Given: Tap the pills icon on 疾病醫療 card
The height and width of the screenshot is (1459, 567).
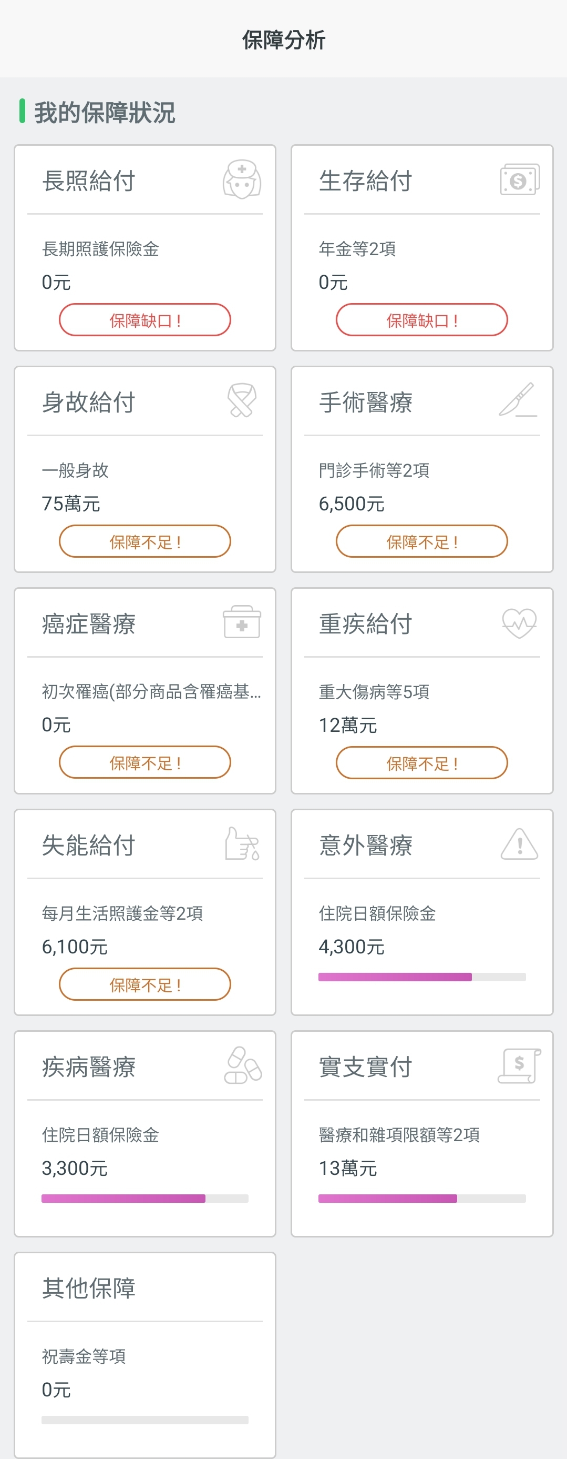Looking at the screenshot, I should (243, 1065).
